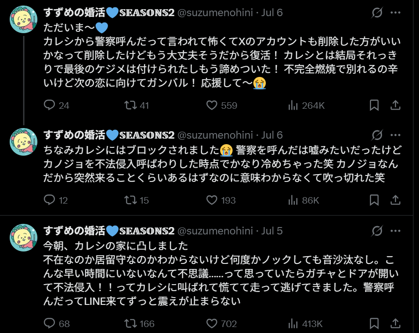Repost the tweet with 41 reposts
Screen dimensions: 419x333
tap(132, 105)
